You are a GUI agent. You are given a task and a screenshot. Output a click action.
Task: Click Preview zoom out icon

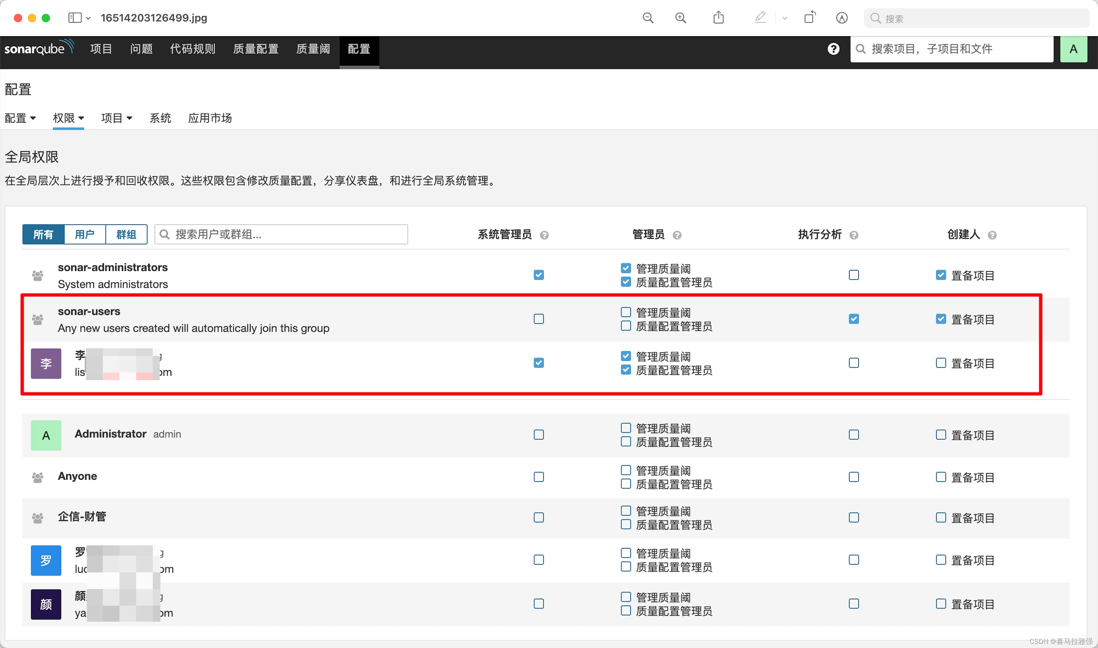(x=648, y=18)
